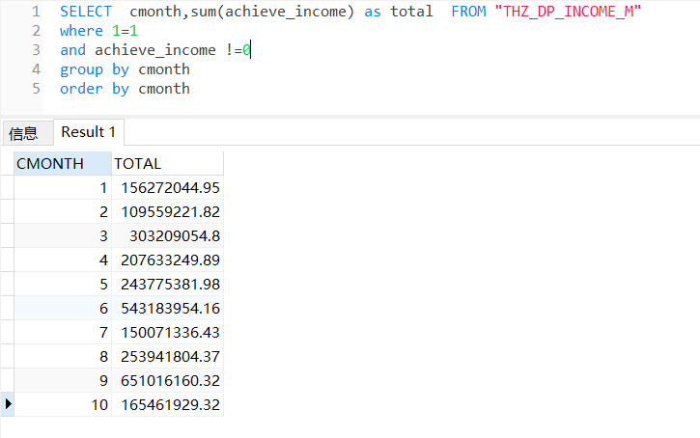This screenshot has width=700, height=438.
Task: Select cell 156272044.95
Action: pyautogui.click(x=167, y=188)
